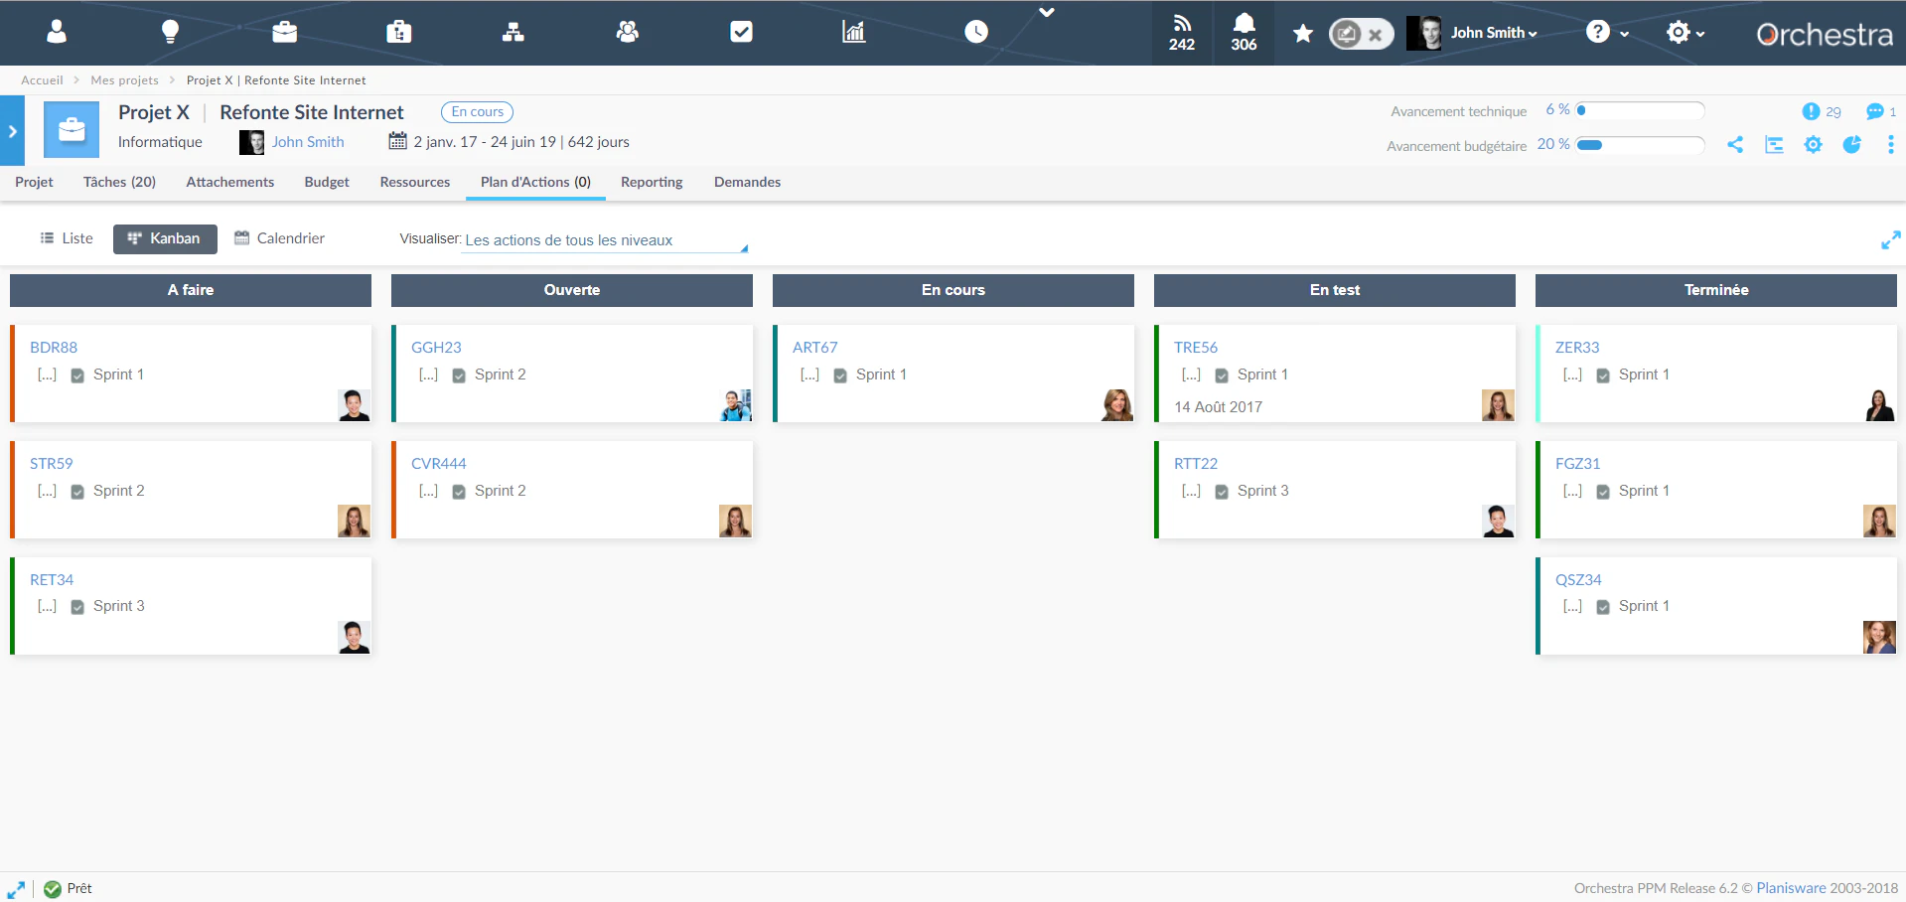Viewport: 1906px width, 902px height.
Task: Toggle the checkbox on card STR59
Action: pyautogui.click(x=77, y=492)
